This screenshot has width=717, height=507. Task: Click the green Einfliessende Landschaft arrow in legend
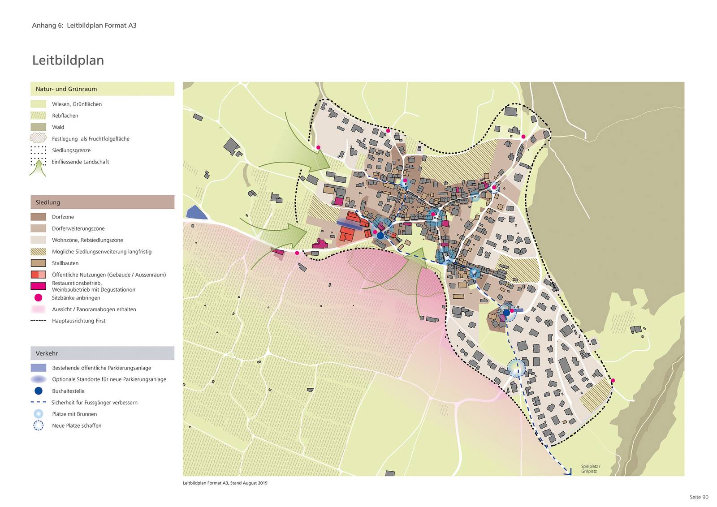coord(38,167)
